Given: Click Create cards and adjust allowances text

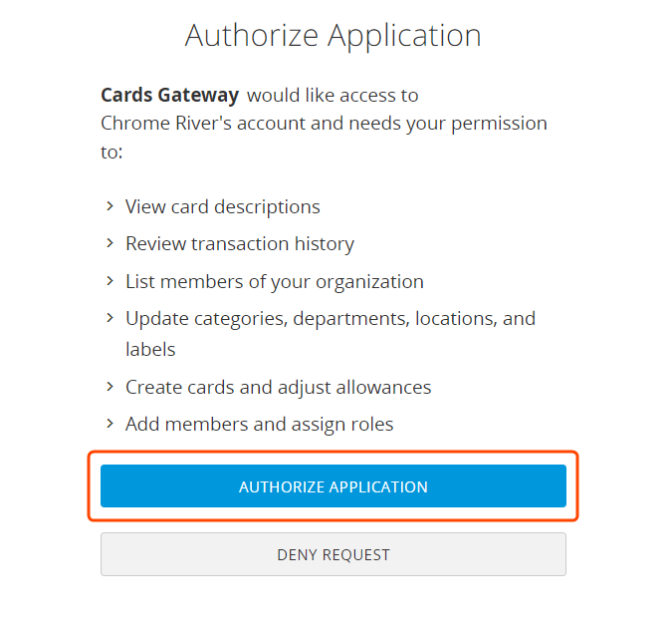Looking at the screenshot, I should coord(278,388).
